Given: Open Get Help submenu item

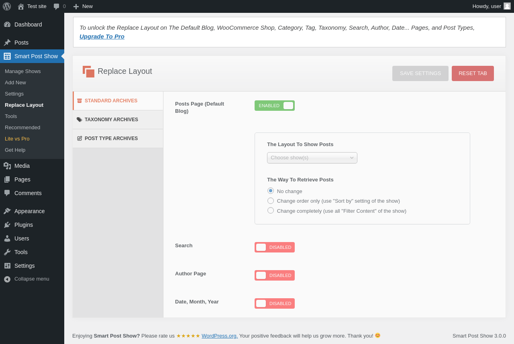Looking at the screenshot, I should click(x=15, y=150).
